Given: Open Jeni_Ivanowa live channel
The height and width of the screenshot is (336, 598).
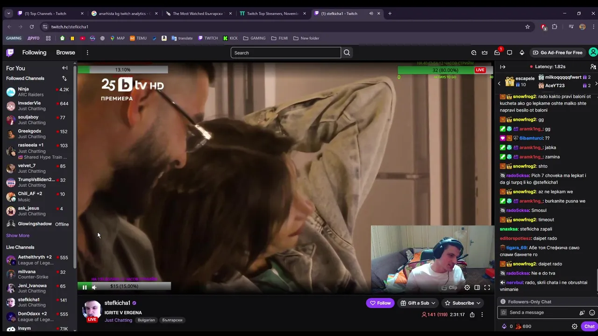Looking at the screenshot, I should (x=37, y=288).
